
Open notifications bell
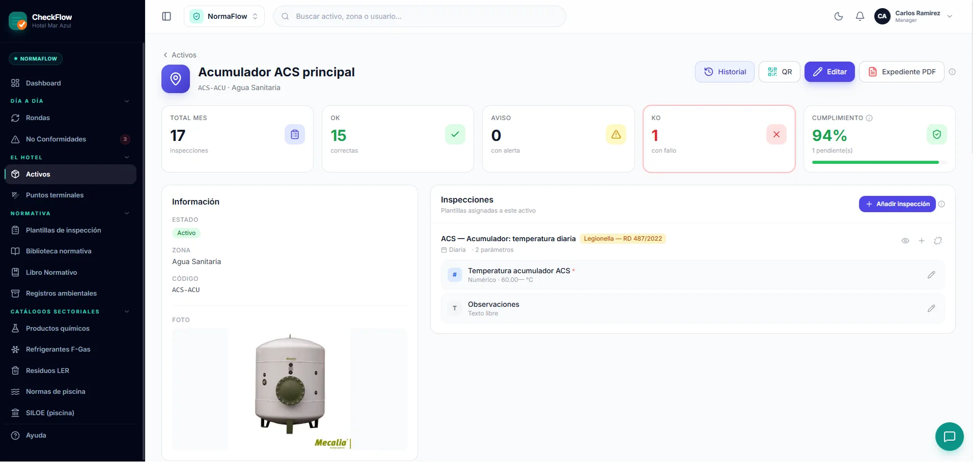[x=860, y=16]
